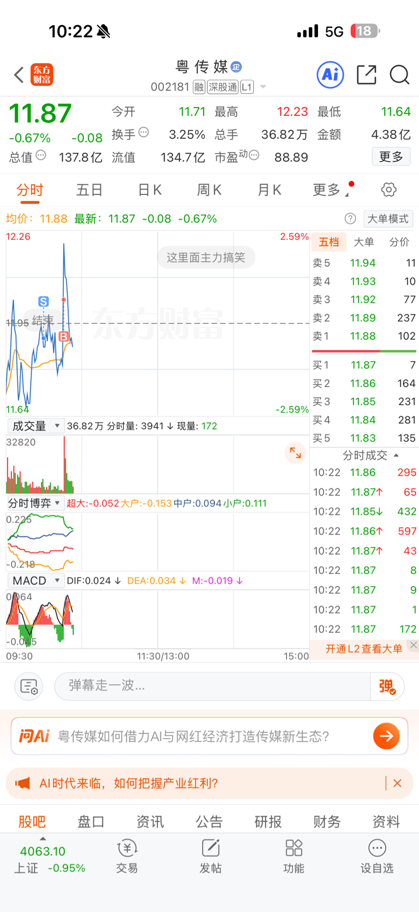Close the 开通L2 promotion bar
This screenshot has width=419, height=912.
click(414, 645)
